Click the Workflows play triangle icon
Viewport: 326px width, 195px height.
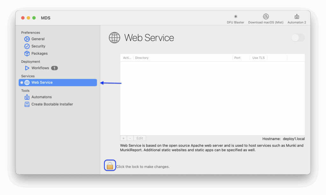pyautogui.click(x=27, y=68)
